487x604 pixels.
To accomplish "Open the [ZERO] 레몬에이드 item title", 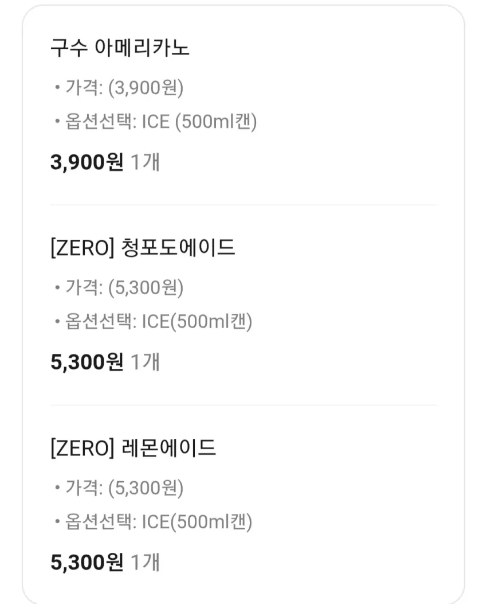I will click(133, 448).
